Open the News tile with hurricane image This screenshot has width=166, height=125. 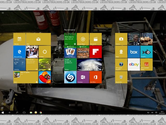[89, 64]
